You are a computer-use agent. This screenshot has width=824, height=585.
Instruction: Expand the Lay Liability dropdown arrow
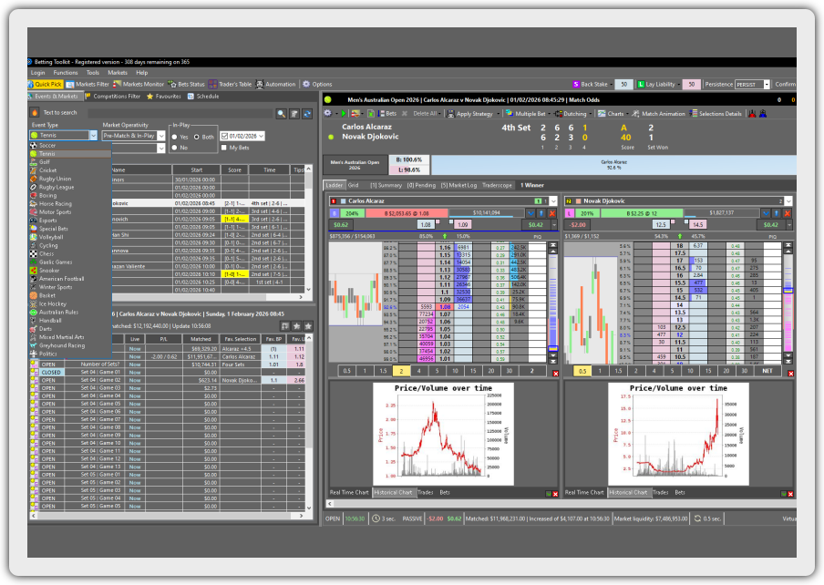coord(679,84)
